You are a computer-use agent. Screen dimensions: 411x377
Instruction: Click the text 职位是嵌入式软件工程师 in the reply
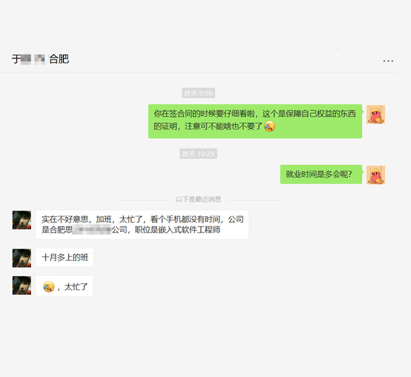(x=177, y=230)
